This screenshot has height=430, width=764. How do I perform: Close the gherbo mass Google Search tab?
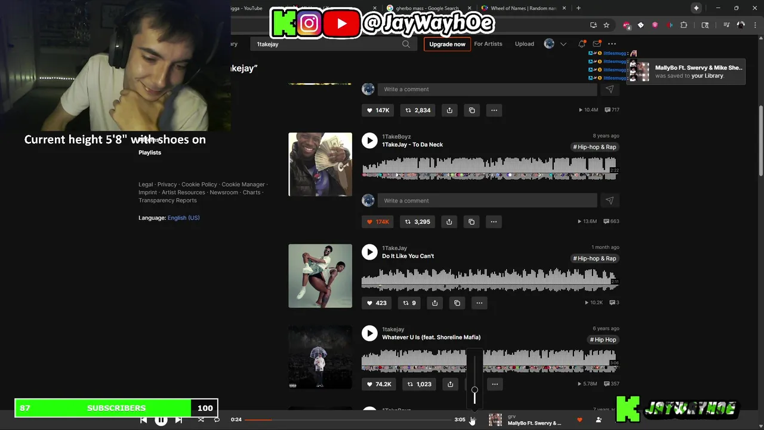point(469,8)
